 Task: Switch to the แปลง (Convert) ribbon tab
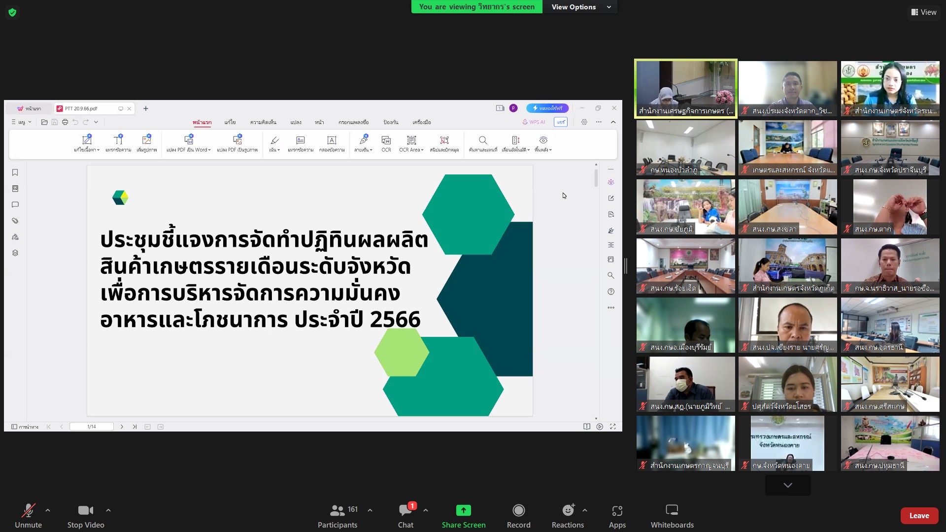point(296,122)
